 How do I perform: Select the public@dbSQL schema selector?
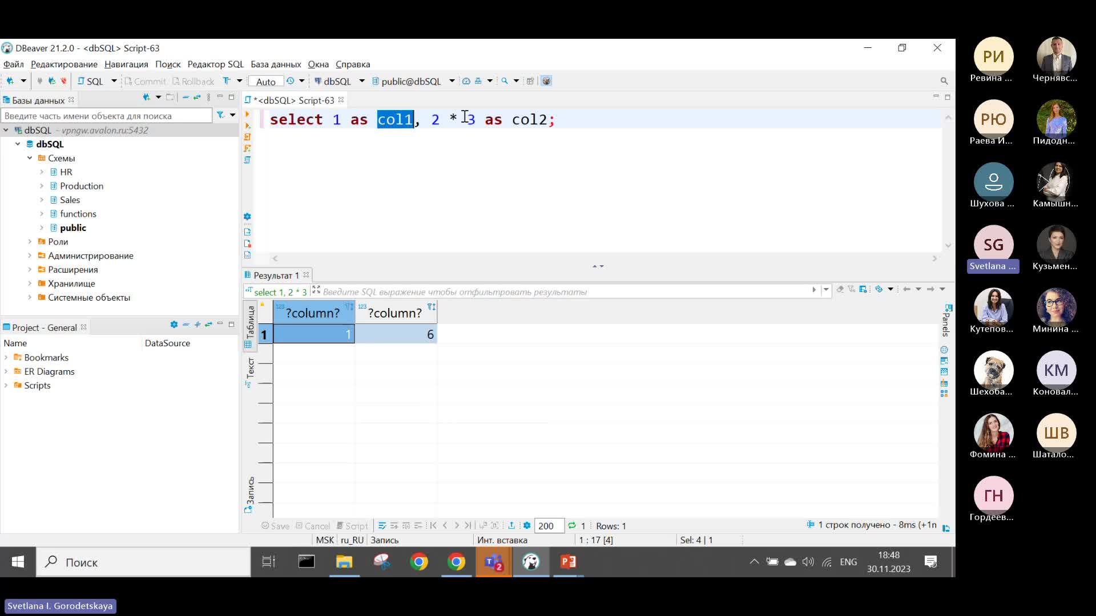407,81
